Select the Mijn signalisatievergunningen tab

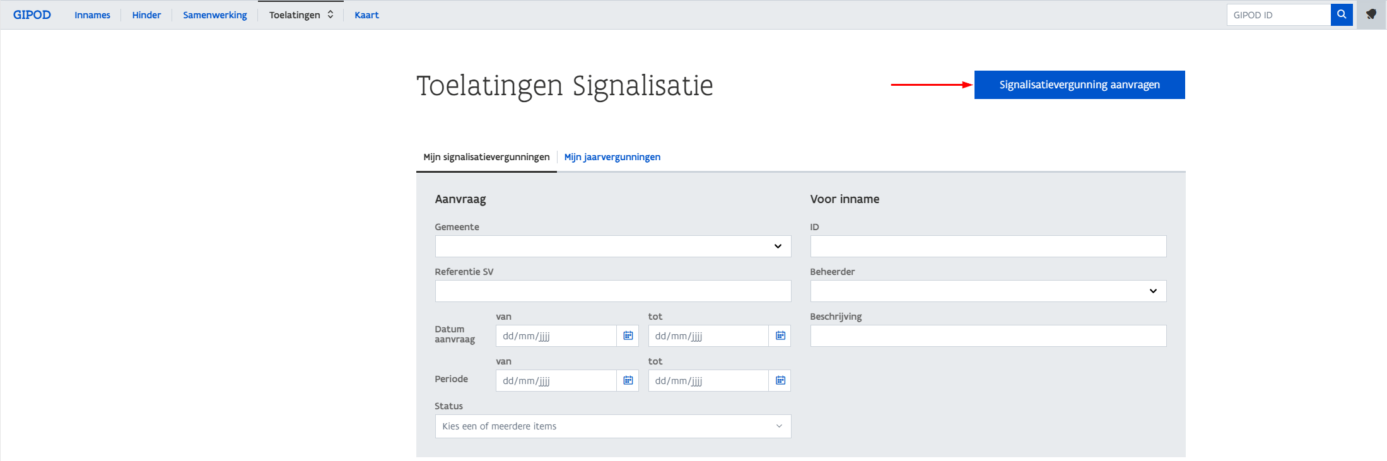(486, 157)
